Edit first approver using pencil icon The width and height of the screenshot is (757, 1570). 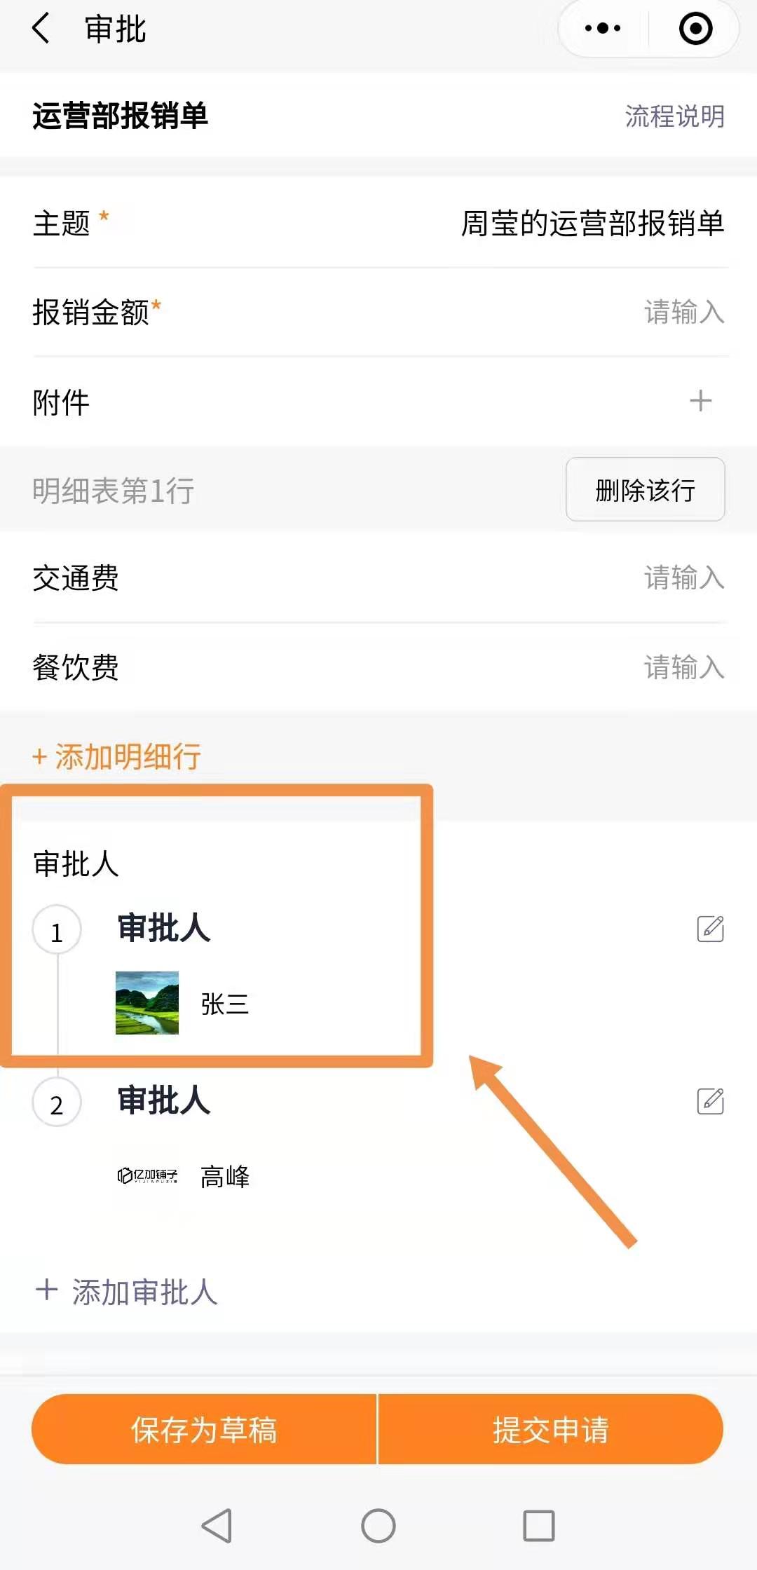710,929
